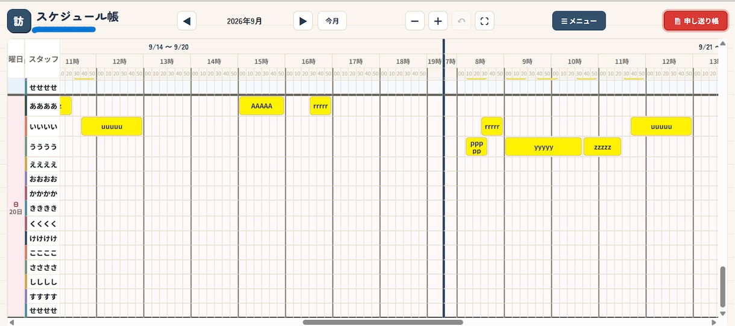This screenshot has width=735, height=326.
Task: Click the 9/14 〜 9/20 week label
Action: [x=169, y=47]
